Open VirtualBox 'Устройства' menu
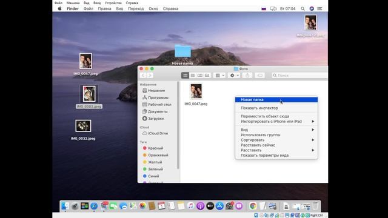Viewport: 388px width, 218px height. click(x=113, y=3)
